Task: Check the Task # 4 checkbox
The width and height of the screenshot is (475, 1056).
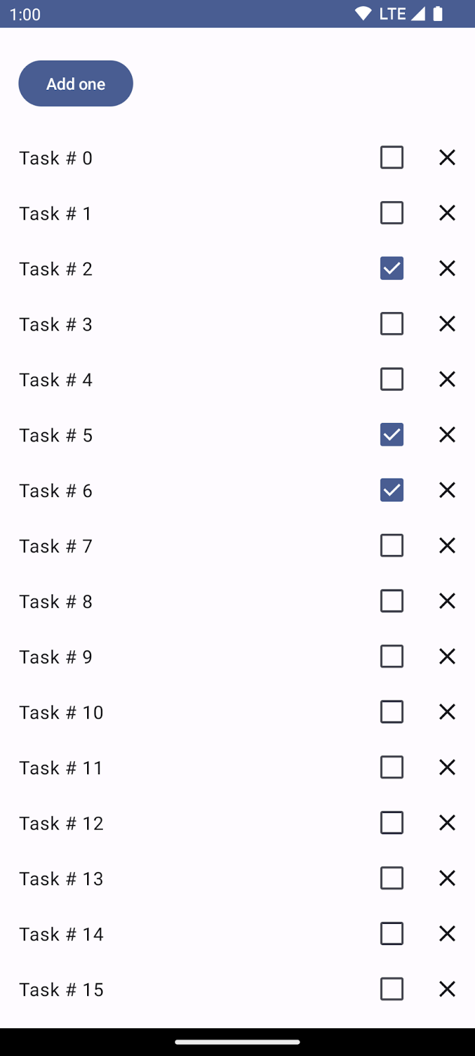Action: (x=392, y=379)
